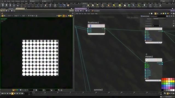Toggle the magnet snapping icon in viewer
The width and height of the screenshot is (175, 98).
66,16
